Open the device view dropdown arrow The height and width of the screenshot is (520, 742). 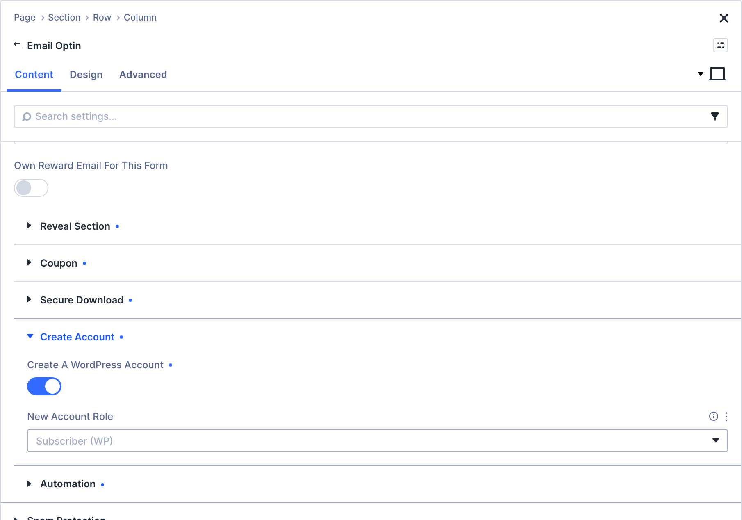pyautogui.click(x=701, y=74)
